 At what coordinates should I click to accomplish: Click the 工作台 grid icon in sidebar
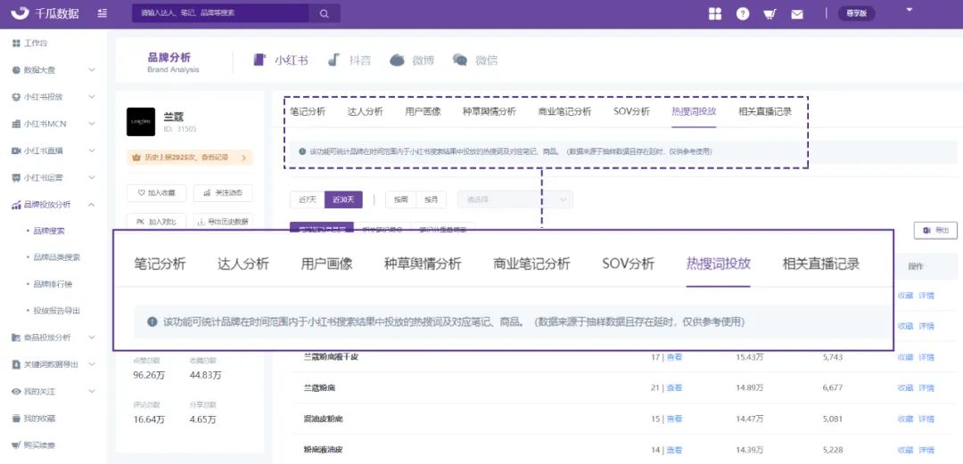point(16,44)
